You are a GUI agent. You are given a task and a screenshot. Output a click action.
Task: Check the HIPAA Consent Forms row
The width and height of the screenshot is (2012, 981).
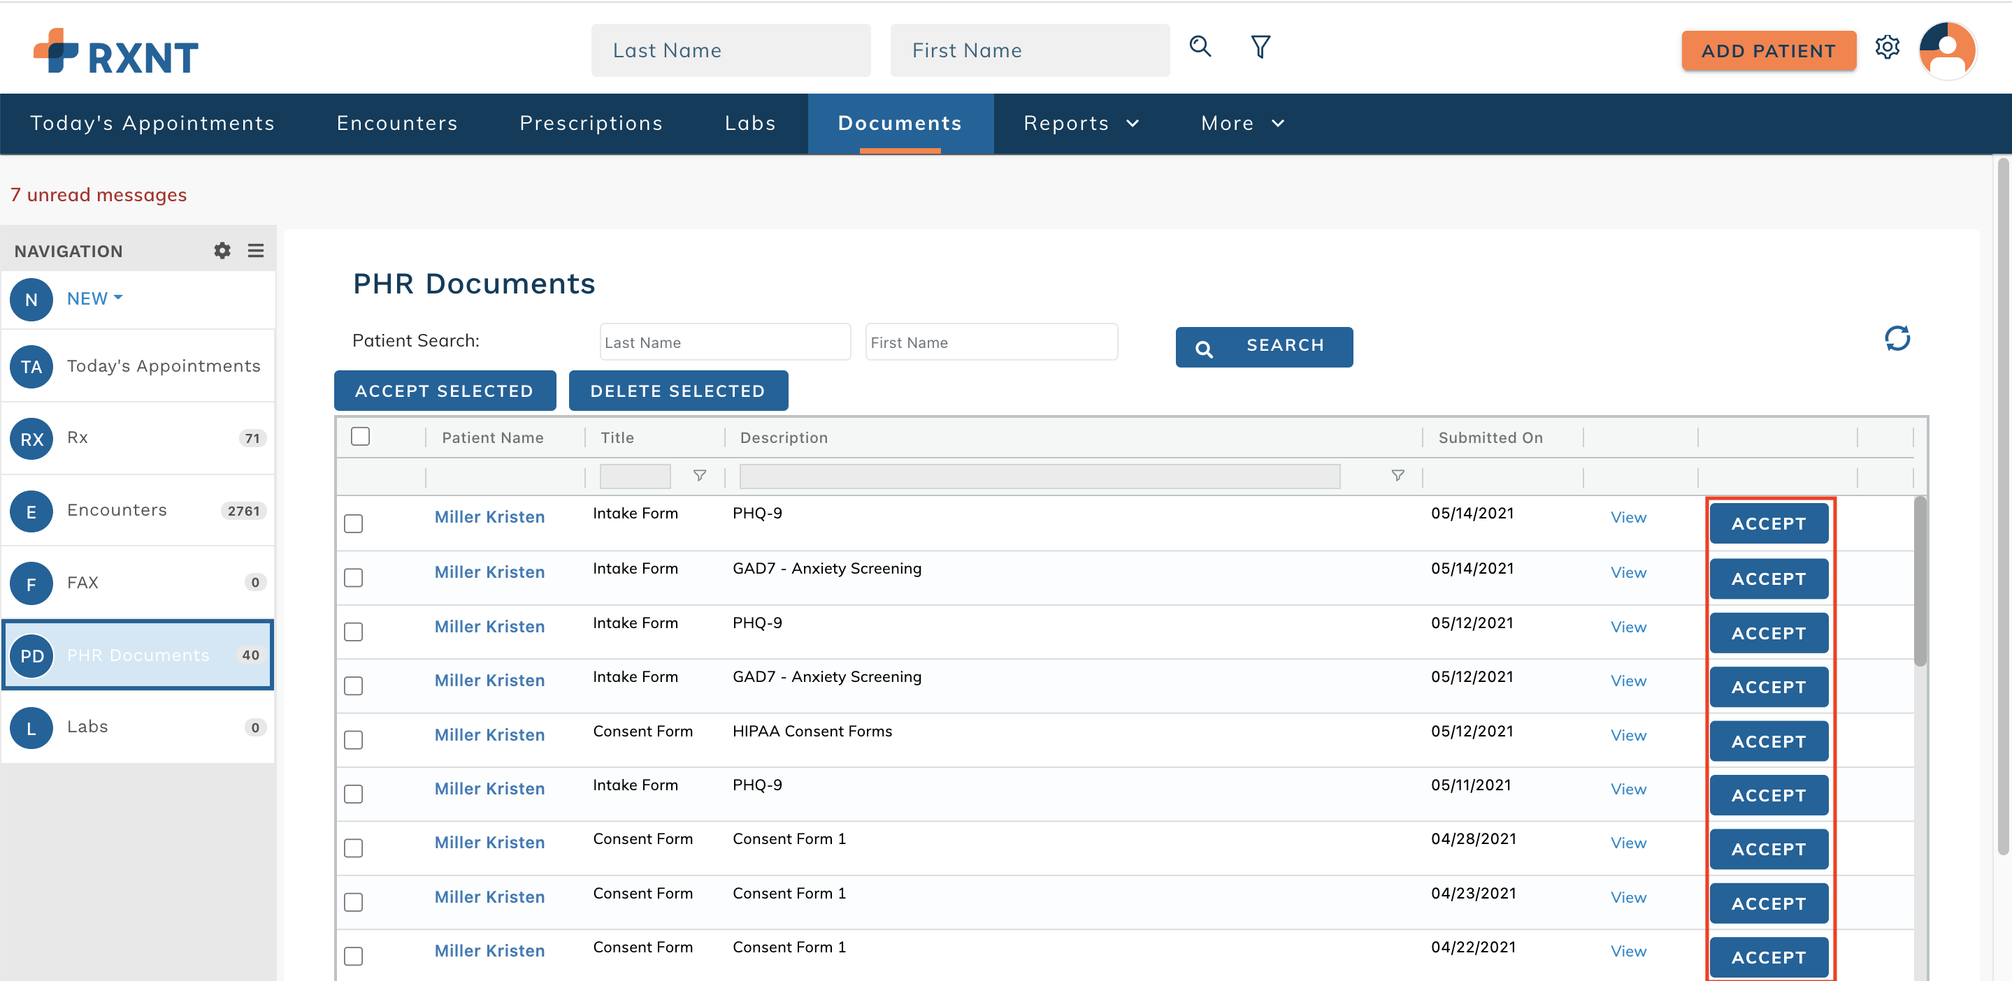coord(354,740)
